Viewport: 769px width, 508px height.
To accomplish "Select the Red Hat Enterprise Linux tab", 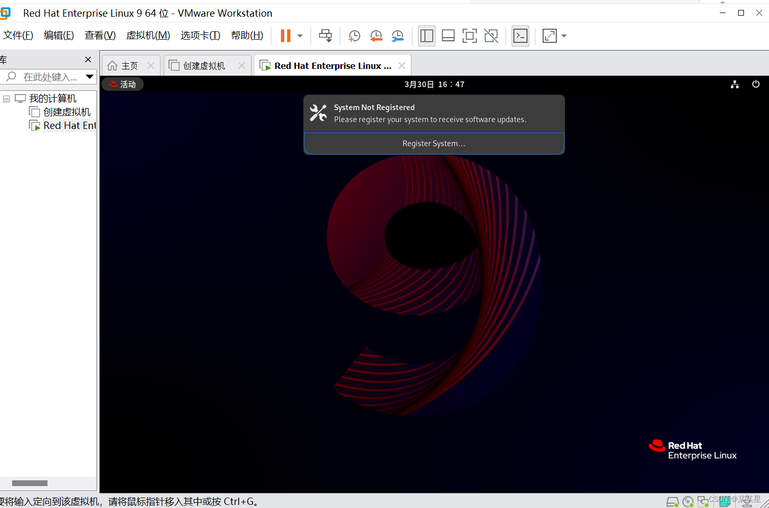I will tap(332, 66).
